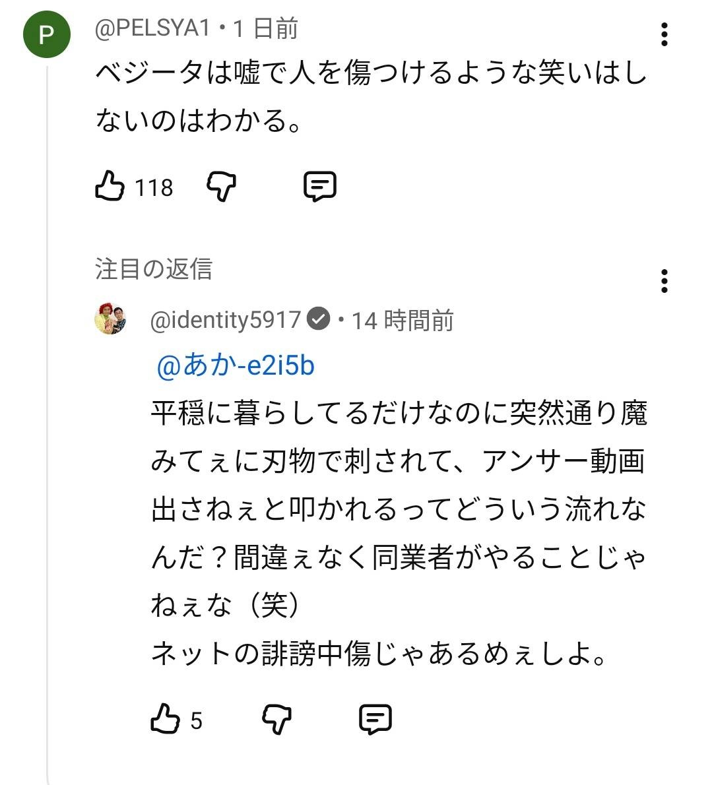712x785 pixels.
Task: Open the more options menu for @identity5917's reply
Action: click(x=664, y=281)
